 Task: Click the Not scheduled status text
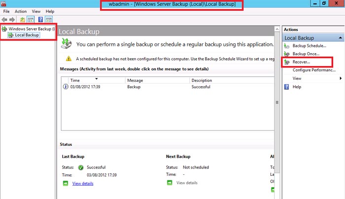tap(196, 167)
